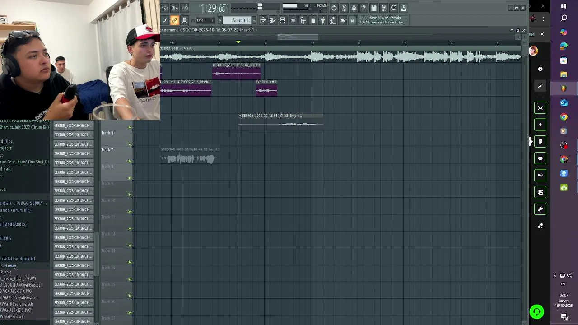This screenshot has width=578, height=325.
Task: Mute Track 10 with its green dot
Action: pyautogui.click(x=130, y=212)
